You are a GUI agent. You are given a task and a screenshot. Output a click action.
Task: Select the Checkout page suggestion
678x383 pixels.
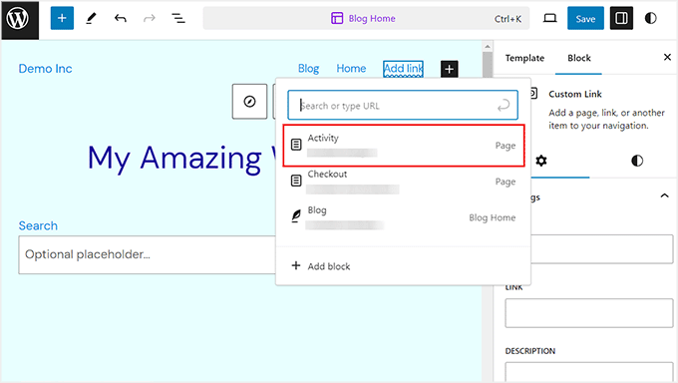[404, 182]
